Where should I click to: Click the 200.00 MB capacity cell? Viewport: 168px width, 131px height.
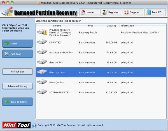(111, 42)
